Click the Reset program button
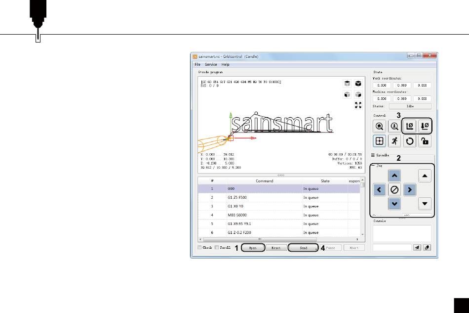The height and width of the screenshot is (313, 469). pos(276,248)
